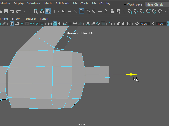Open the Renderer panel menu
Image resolution: width=169 pixels, height=126 pixels.
pyautogui.click(x=30, y=19)
